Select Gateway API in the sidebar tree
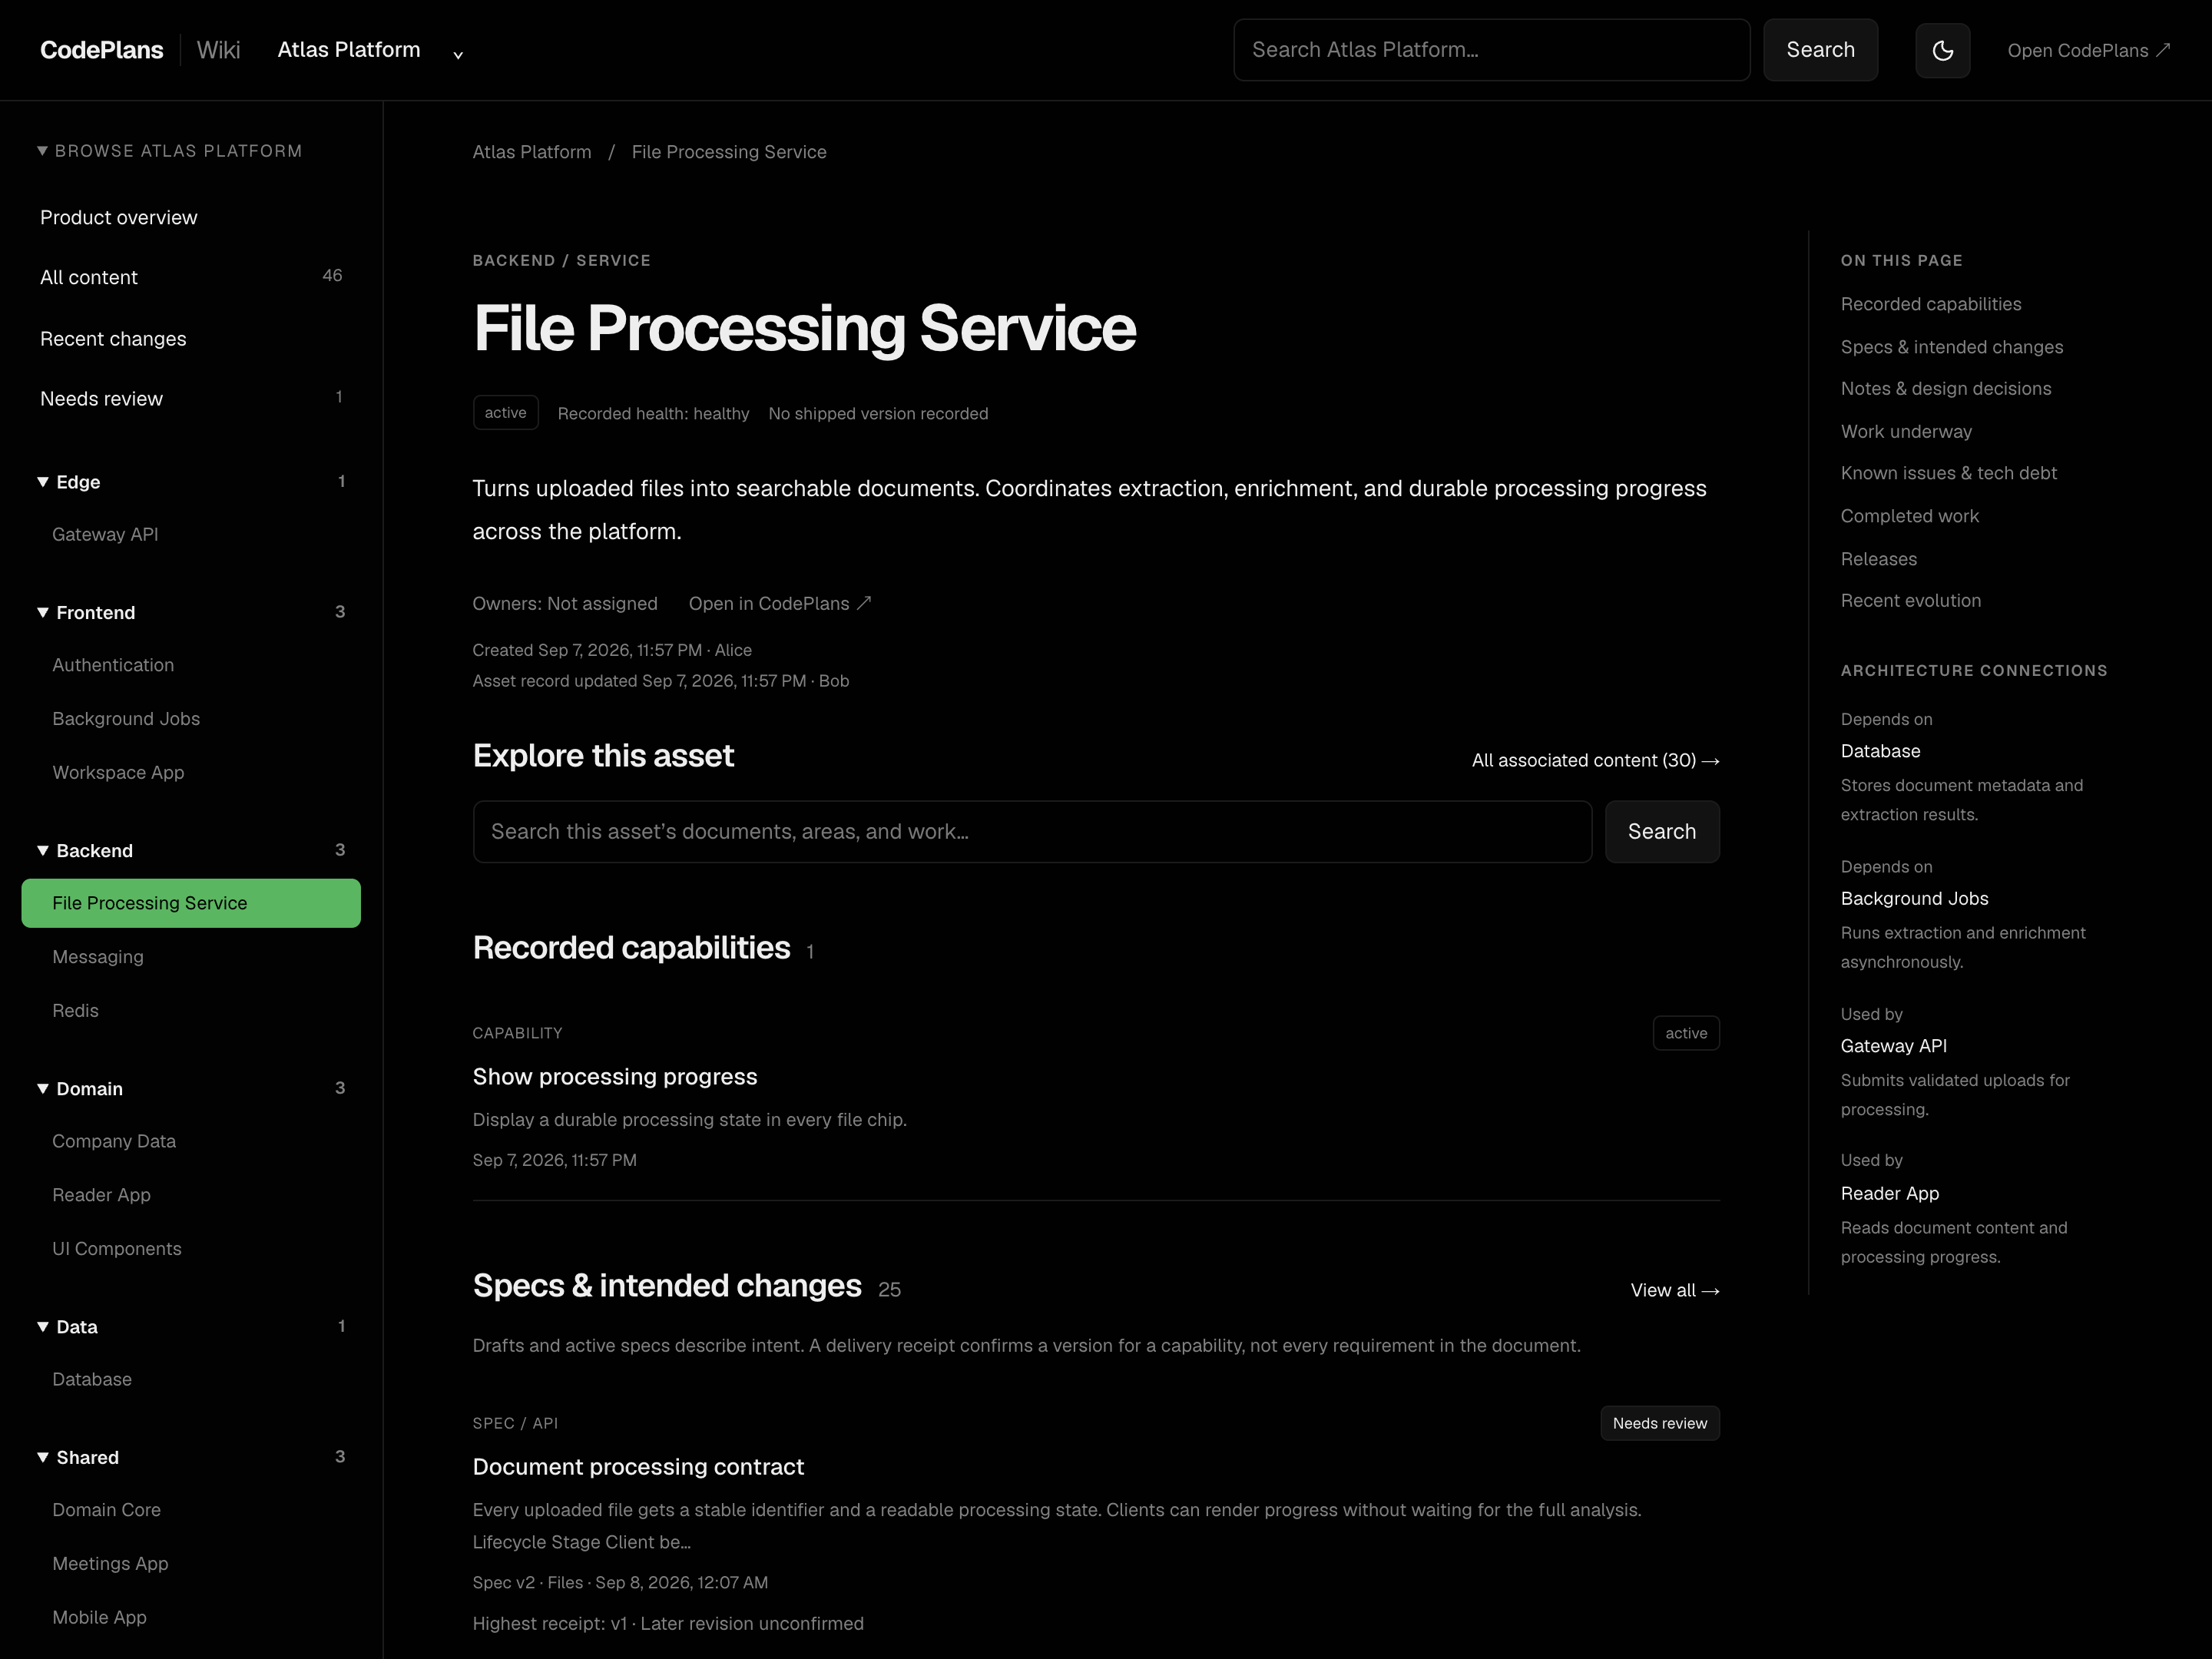Screen dimensions: 2212x1659 191,534
